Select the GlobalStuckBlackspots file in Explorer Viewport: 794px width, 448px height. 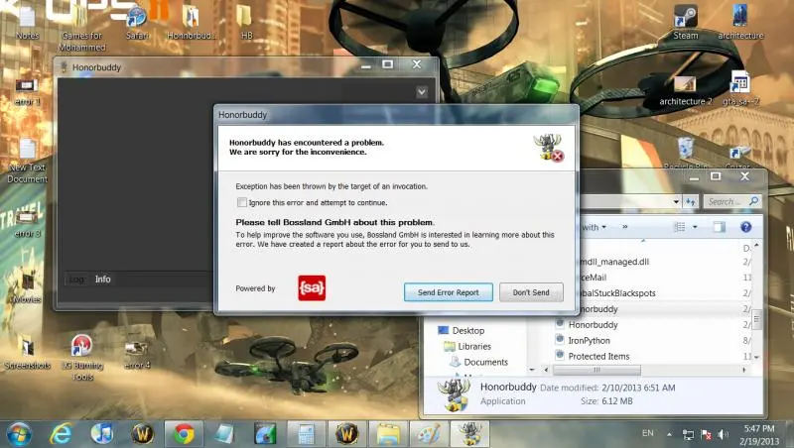click(x=617, y=292)
